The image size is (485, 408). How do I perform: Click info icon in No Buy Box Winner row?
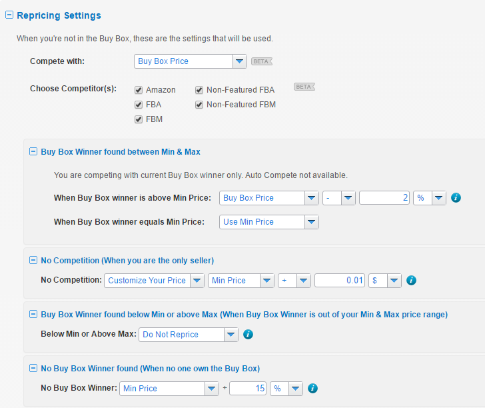point(312,389)
